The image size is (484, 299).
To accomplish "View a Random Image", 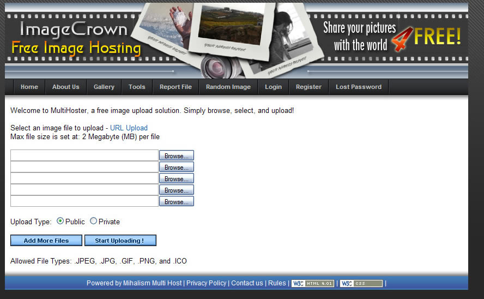I will pyautogui.click(x=228, y=87).
